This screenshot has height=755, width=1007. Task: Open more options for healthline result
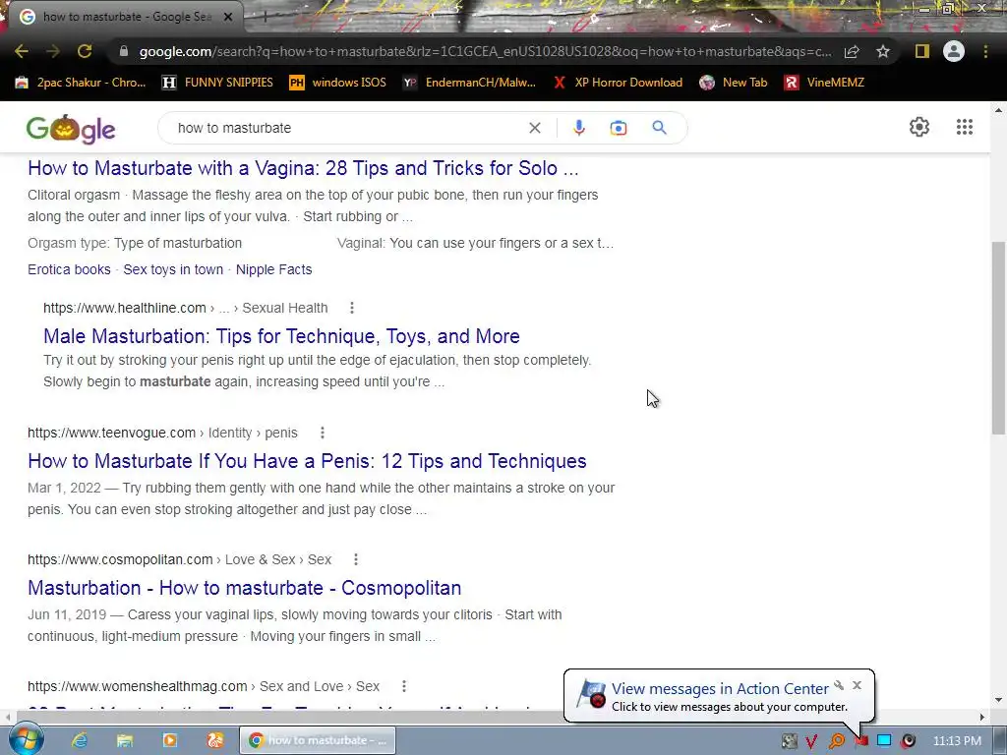click(x=352, y=308)
